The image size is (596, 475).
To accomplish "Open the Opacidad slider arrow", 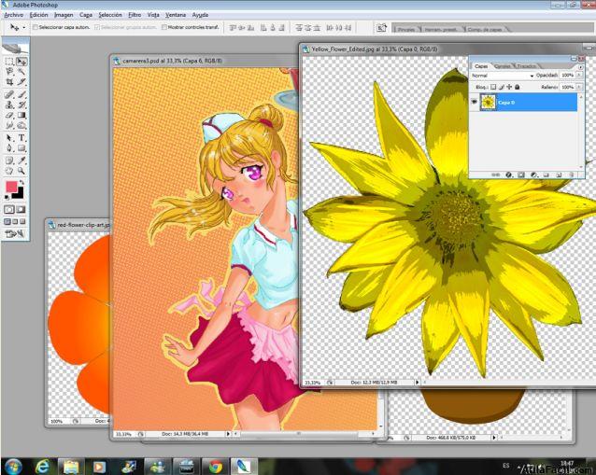I will (x=579, y=76).
